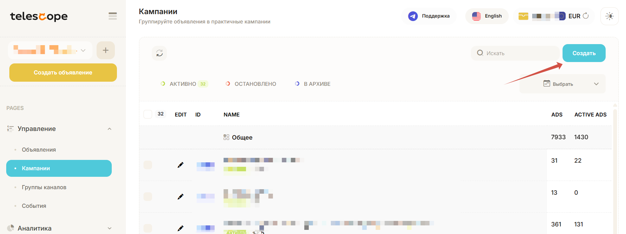Tick the checkbox of the first campaign row

click(148, 165)
